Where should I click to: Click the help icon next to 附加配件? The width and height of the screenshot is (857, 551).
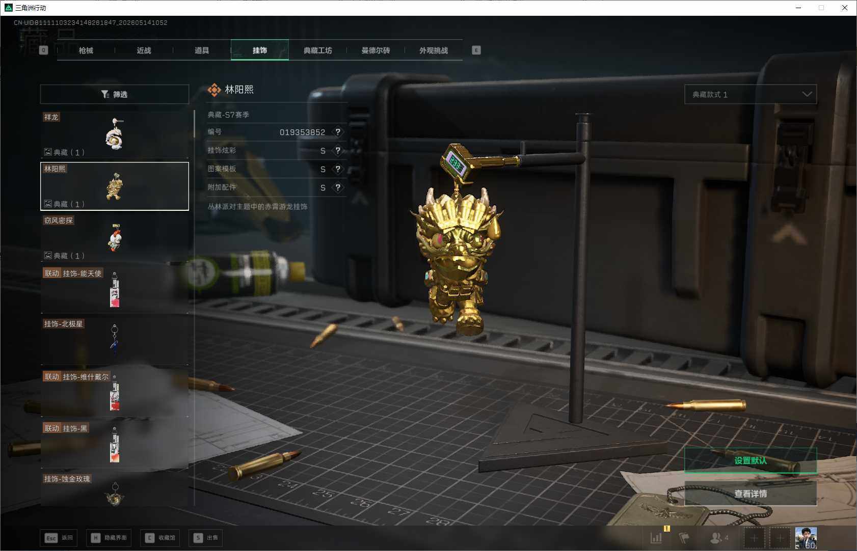[x=337, y=187]
